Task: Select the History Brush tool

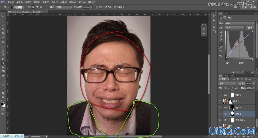Action: tap(3, 55)
